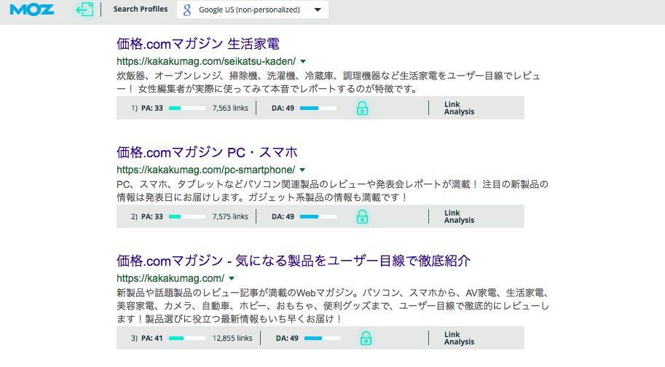Image resolution: width=665 pixels, height=367 pixels.
Task: Click the lock icon in result 1's bar
Action: click(x=362, y=108)
